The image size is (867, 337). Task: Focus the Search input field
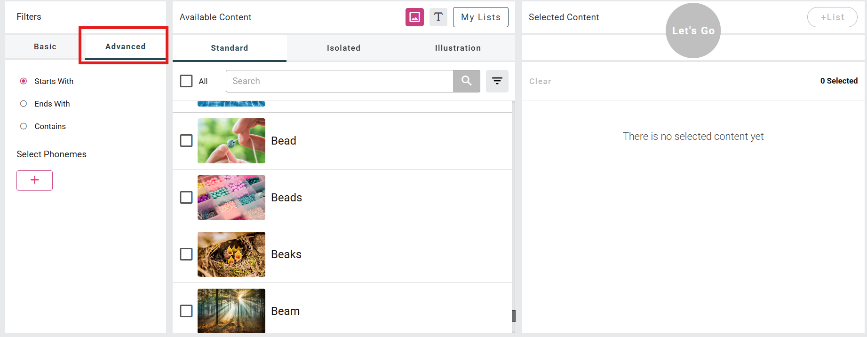pos(339,81)
